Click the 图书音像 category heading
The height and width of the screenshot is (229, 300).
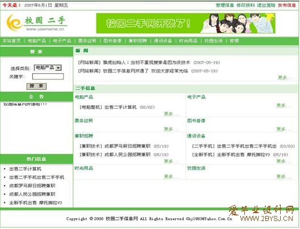(x=196, y=121)
